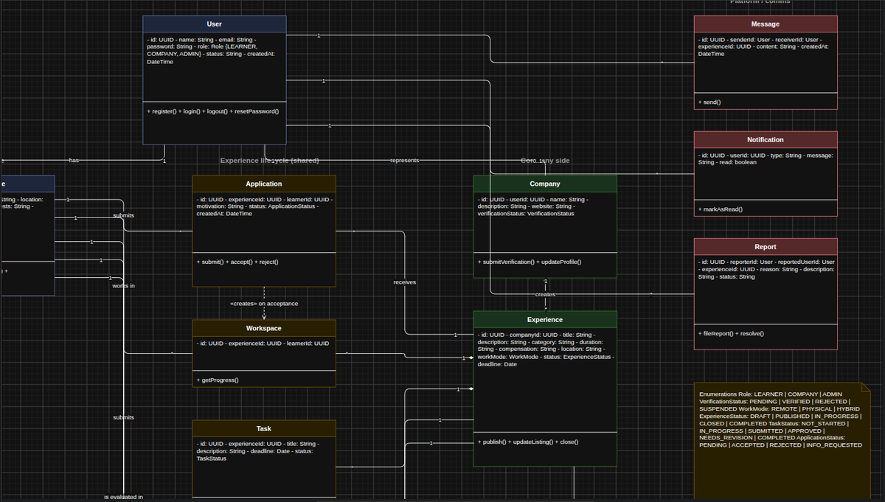Viewport: 885px width, 502px height.
Task: Select the Workspace class header
Action: pyautogui.click(x=264, y=328)
